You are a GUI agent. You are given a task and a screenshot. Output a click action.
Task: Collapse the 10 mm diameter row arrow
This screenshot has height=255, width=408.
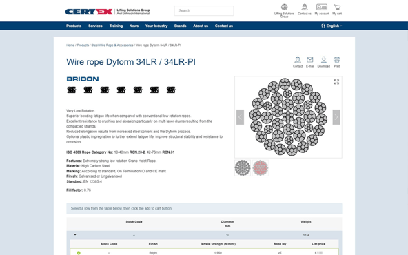pos(75,235)
